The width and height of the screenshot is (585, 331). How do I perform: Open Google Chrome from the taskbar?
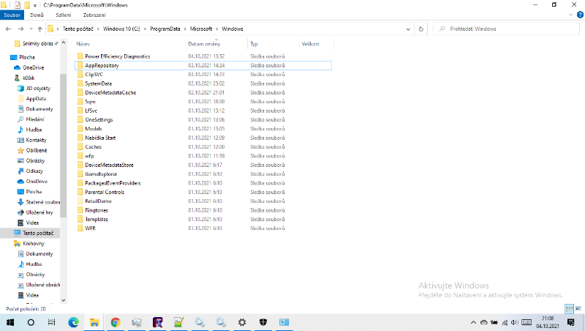116,322
